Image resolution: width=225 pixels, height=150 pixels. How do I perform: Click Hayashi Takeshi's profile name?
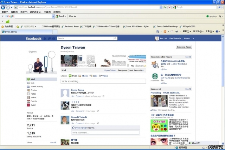point(79,117)
